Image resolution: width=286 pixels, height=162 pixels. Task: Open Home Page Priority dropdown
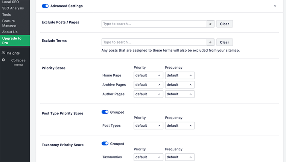[x=148, y=75]
